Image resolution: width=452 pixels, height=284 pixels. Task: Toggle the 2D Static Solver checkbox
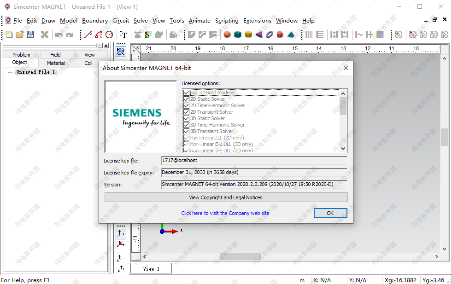point(186,99)
